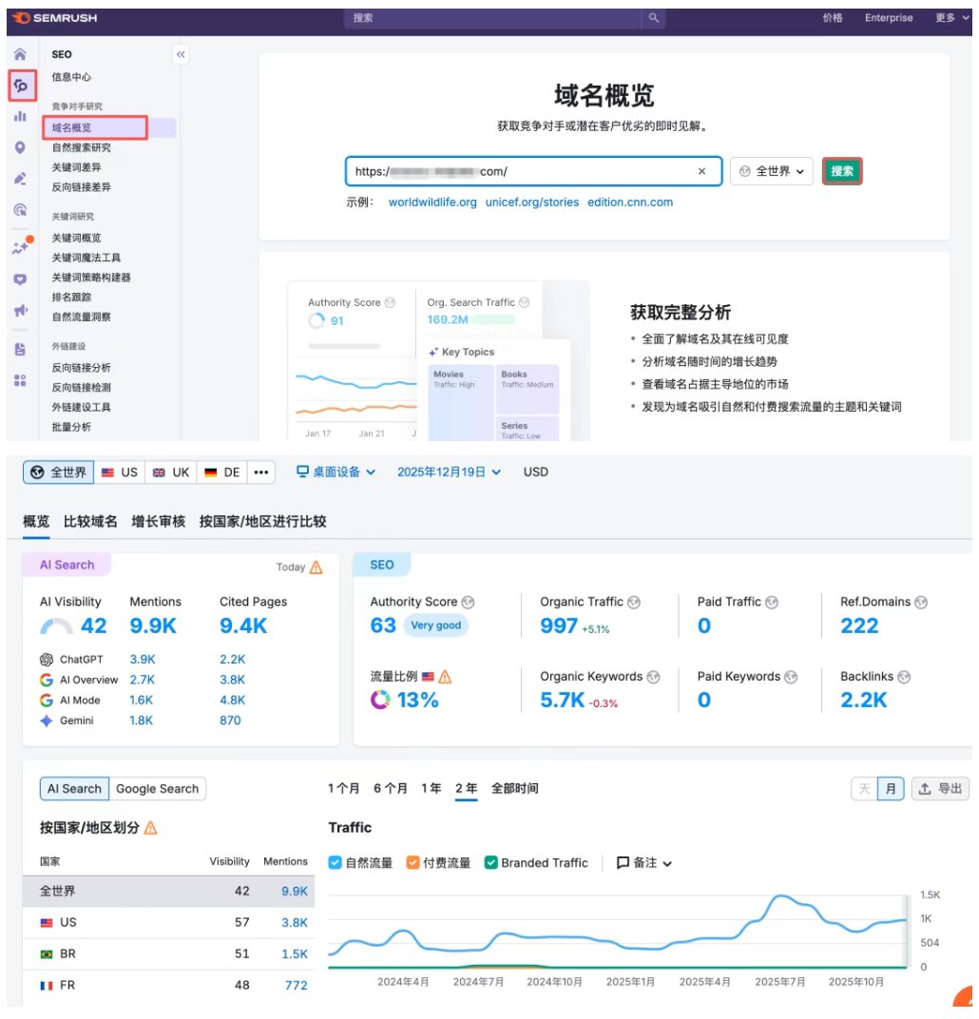Click into the domain URL input field
979x1019 pixels.
pyautogui.click(x=533, y=171)
